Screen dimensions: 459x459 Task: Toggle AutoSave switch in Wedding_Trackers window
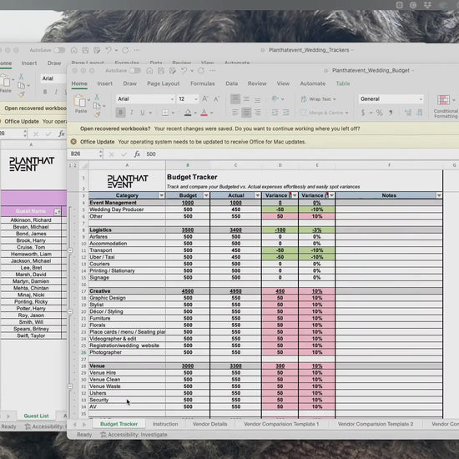[x=59, y=50]
